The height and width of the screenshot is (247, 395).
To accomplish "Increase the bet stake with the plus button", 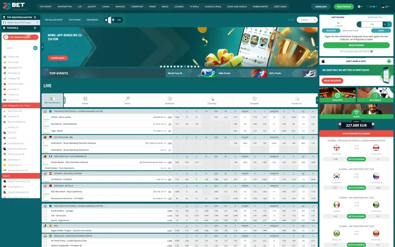I will coord(385,25).
